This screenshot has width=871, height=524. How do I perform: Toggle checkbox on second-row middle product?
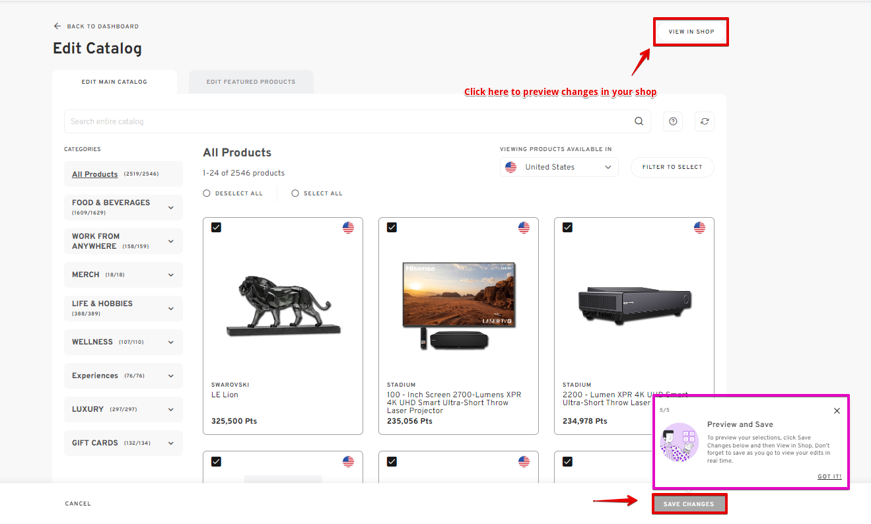392,461
